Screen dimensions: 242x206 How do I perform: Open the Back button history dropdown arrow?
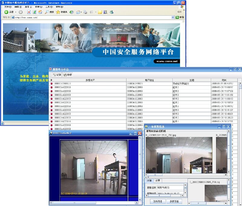[16, 12]
